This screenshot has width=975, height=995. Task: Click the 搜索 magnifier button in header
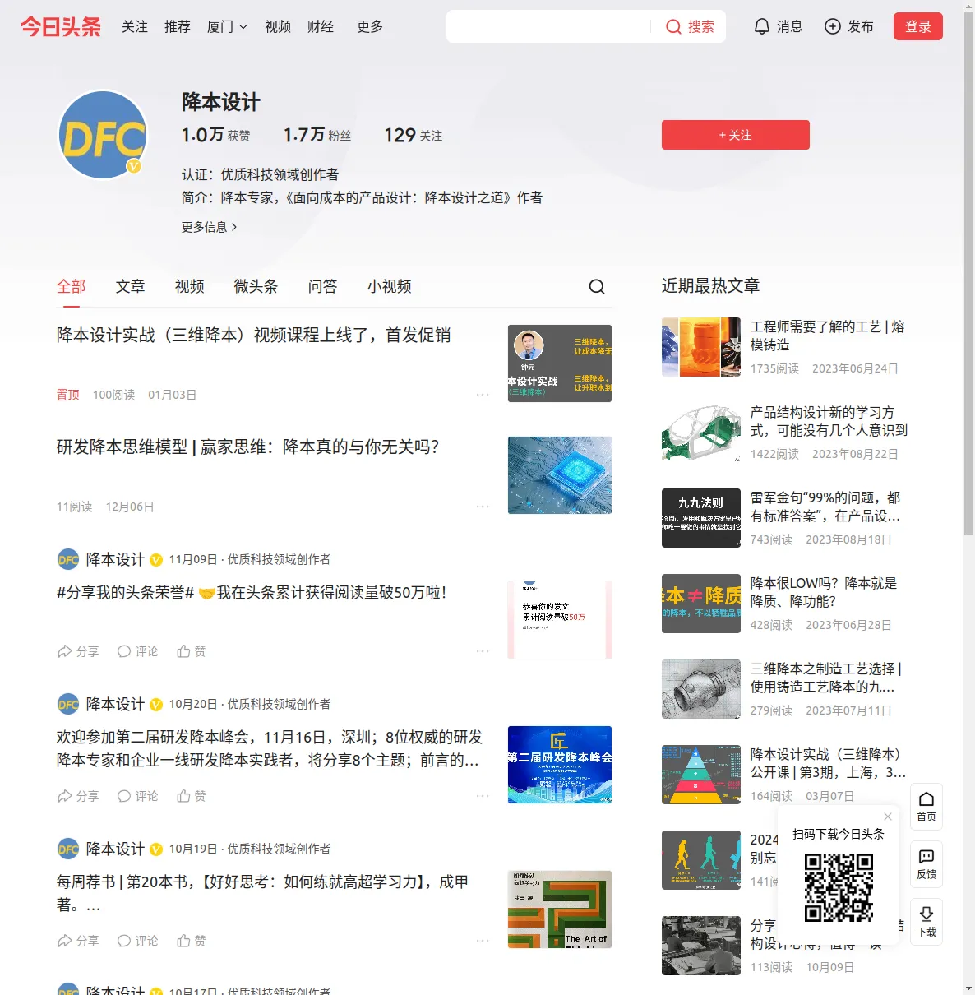pyautogui.click(x=690, y=26)
